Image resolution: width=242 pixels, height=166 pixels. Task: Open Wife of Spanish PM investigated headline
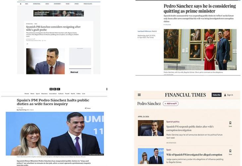[x=194, y=155]
